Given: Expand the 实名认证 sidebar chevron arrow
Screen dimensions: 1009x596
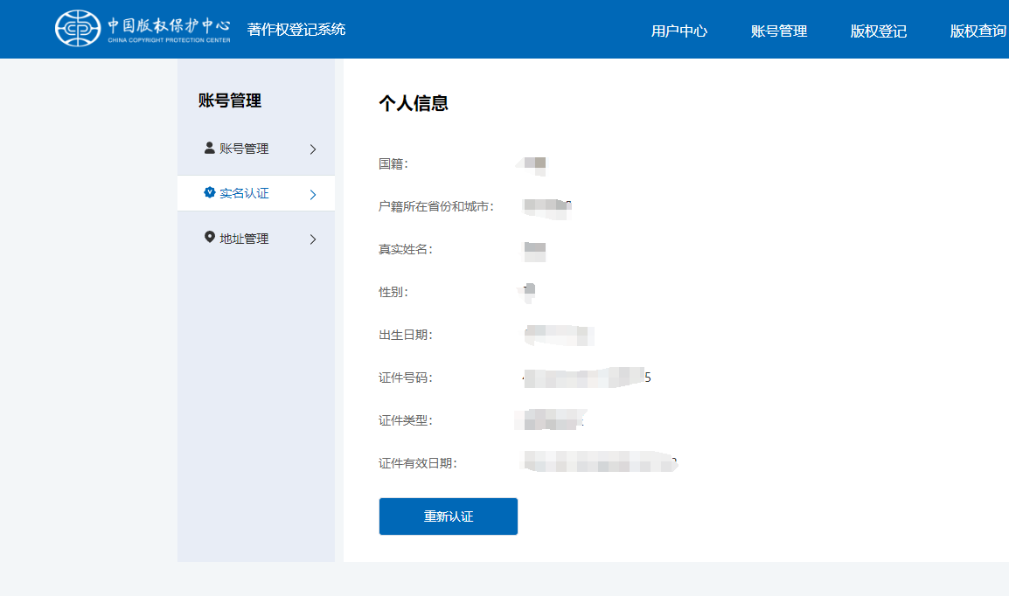Looking at the screenshot, I should [x=313, y=194].
